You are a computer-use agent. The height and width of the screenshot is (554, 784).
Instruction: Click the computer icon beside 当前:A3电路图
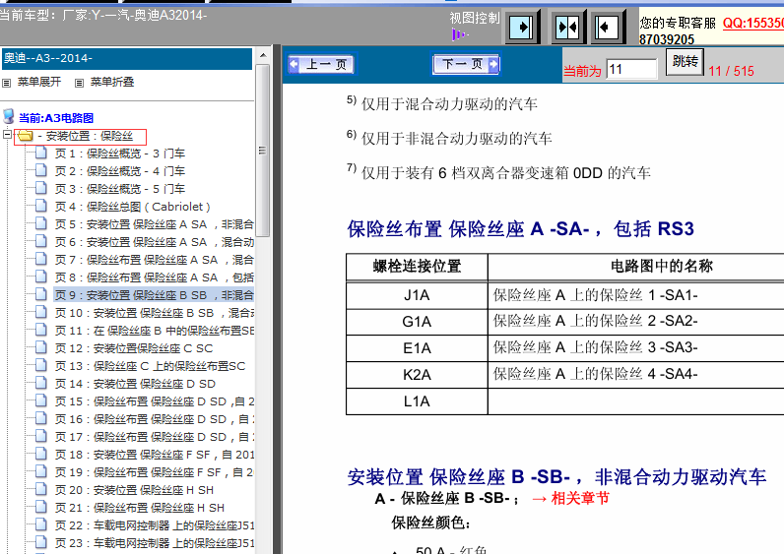pos(9,116)
